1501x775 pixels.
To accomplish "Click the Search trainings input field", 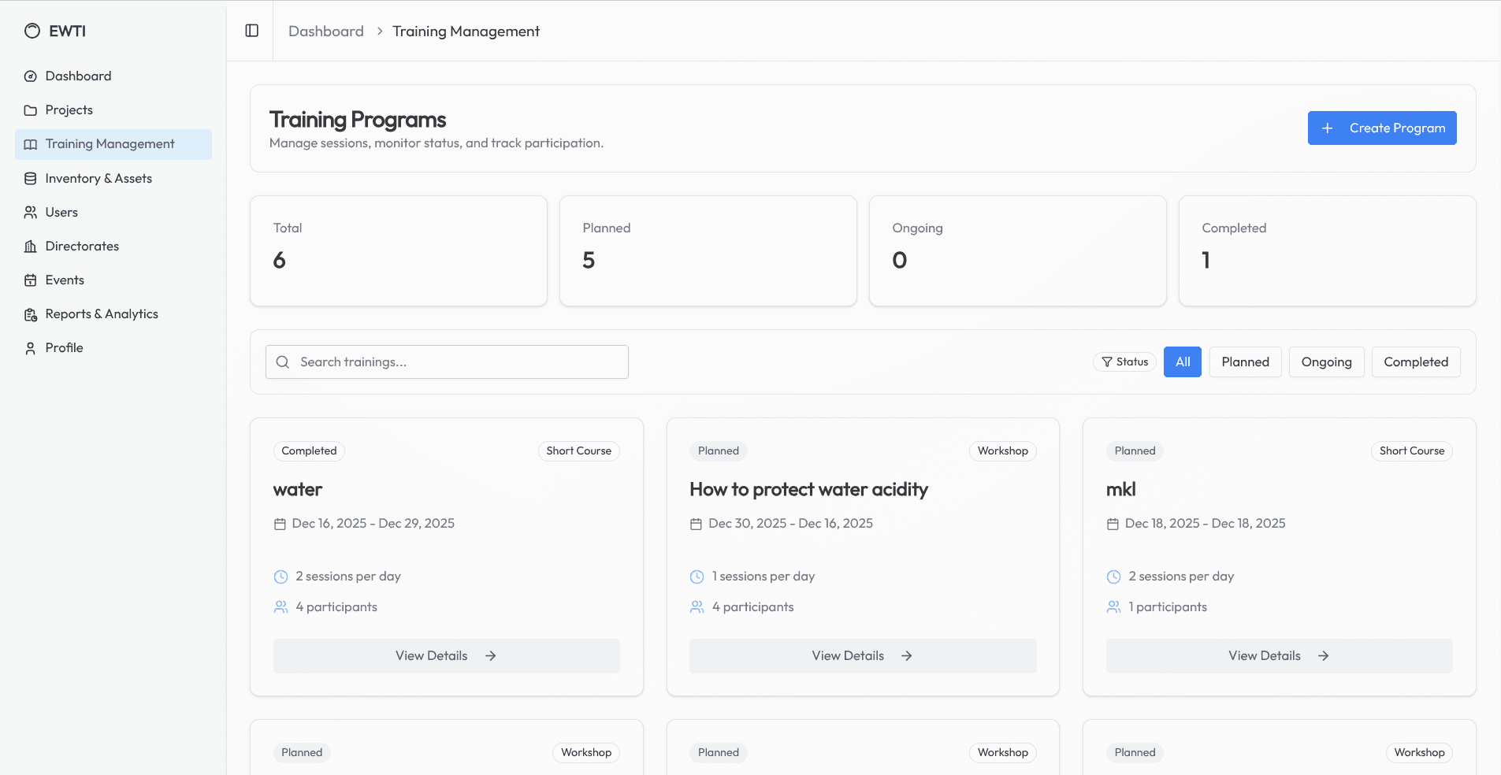I will (x=446, y=362).
